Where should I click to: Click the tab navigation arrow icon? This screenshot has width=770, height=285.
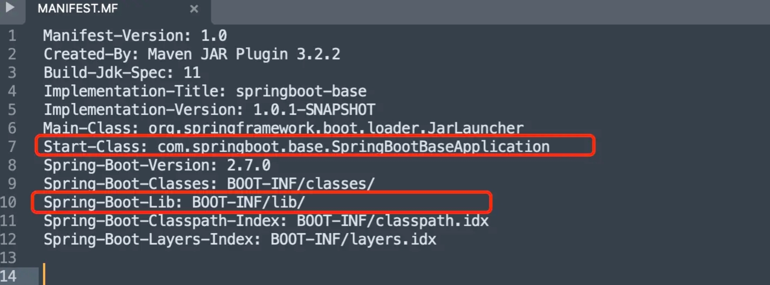click(x=10, y=7)
